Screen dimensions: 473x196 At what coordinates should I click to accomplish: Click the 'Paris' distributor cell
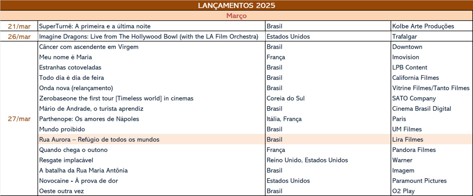(x=399, y=119)
